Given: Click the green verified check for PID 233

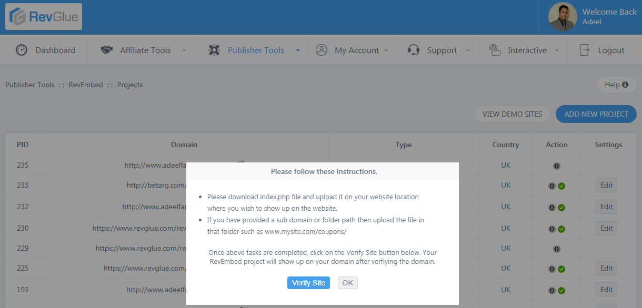Looking at the screenshot, I should click(561, 186).
